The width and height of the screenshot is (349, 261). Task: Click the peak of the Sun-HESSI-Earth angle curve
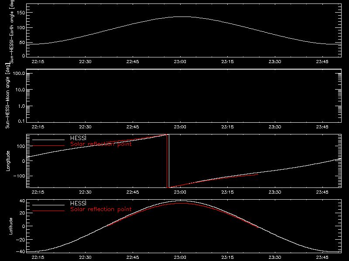(182, 17)
